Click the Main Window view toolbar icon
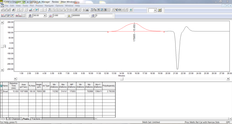Screen dimensions: 232x124 (x=92, y=10)
